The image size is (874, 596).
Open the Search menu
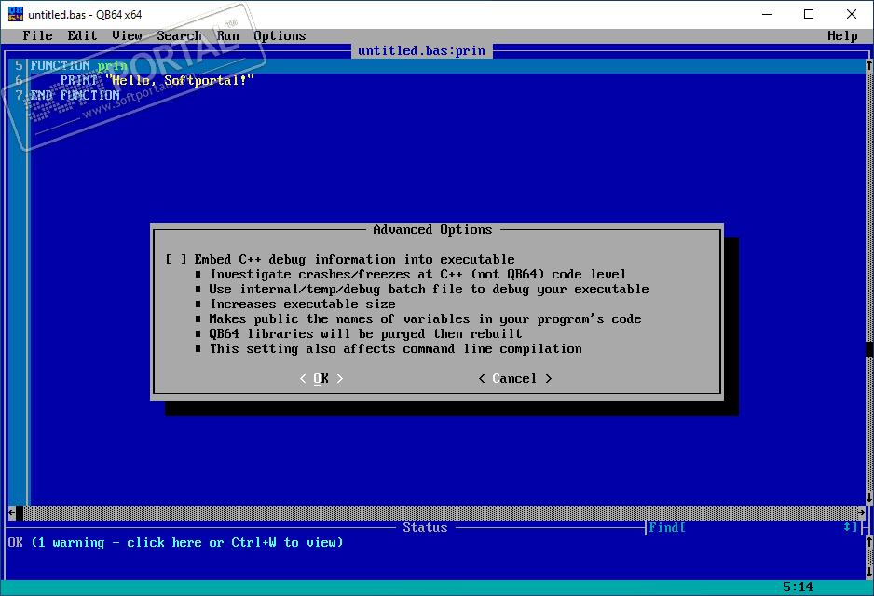click(x=179, y=35)
